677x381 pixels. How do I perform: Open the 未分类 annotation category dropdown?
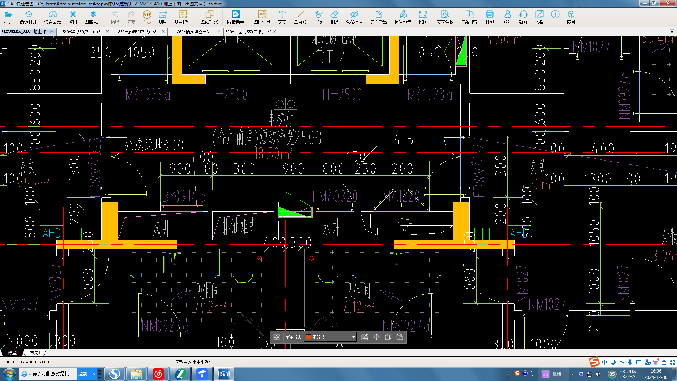[x=330, y=337]
